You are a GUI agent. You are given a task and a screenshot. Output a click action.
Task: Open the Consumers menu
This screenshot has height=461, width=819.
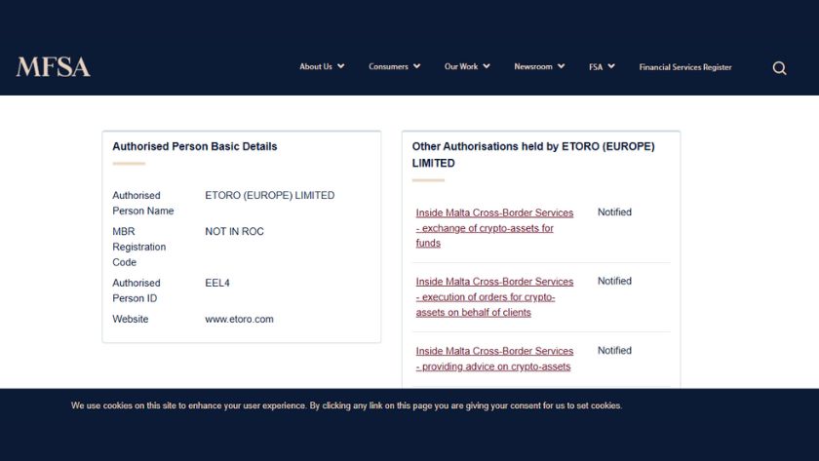(388, 66)
